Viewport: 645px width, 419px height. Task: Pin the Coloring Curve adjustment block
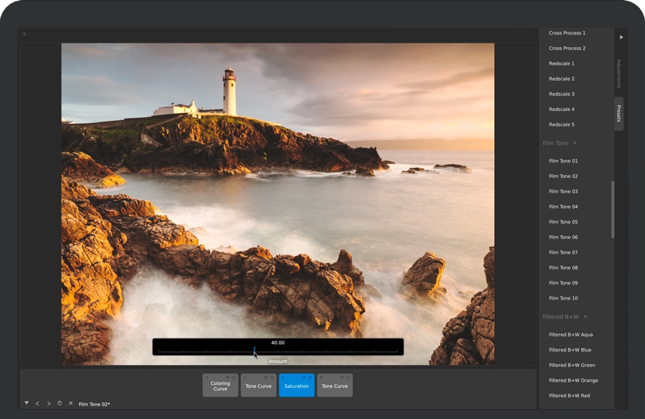(228, 377)
